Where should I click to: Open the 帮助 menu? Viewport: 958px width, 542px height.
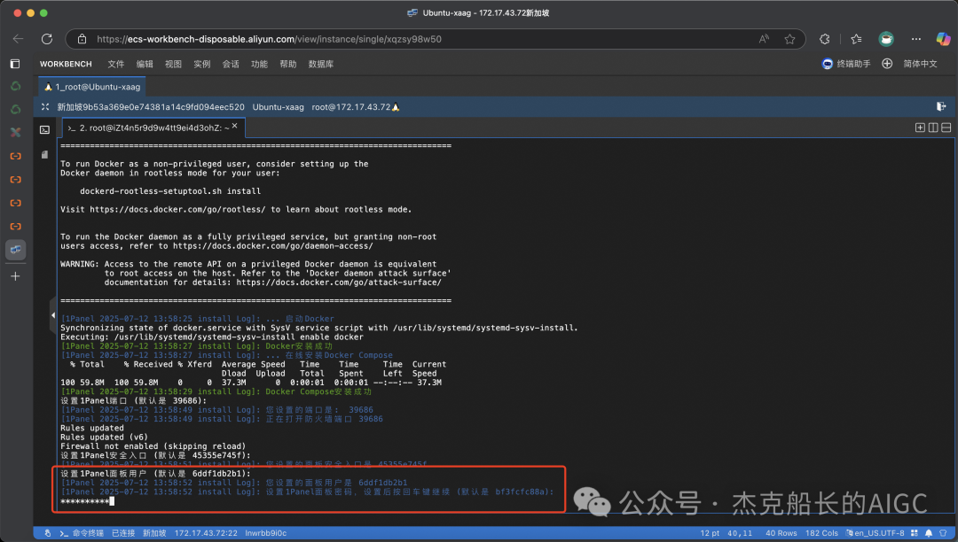[x=288, y=64]
